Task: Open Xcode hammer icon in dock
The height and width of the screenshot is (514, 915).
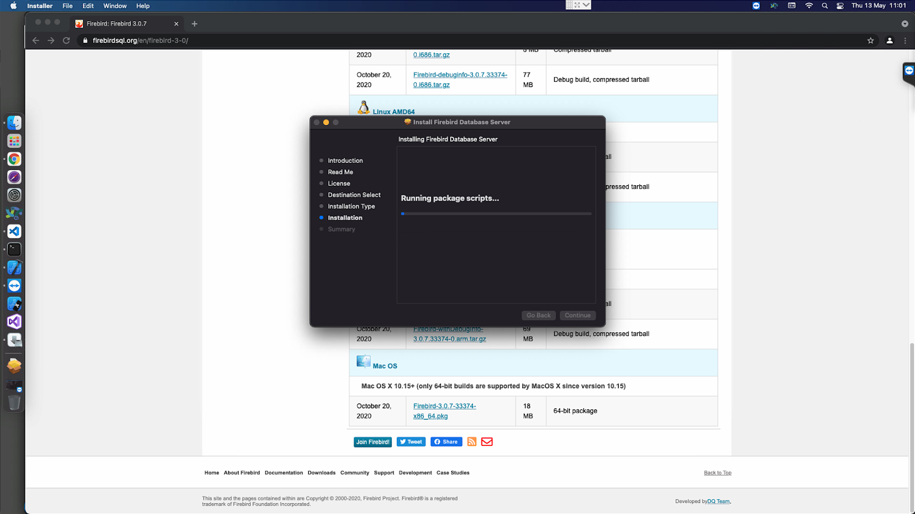Action: coord(14,268)
